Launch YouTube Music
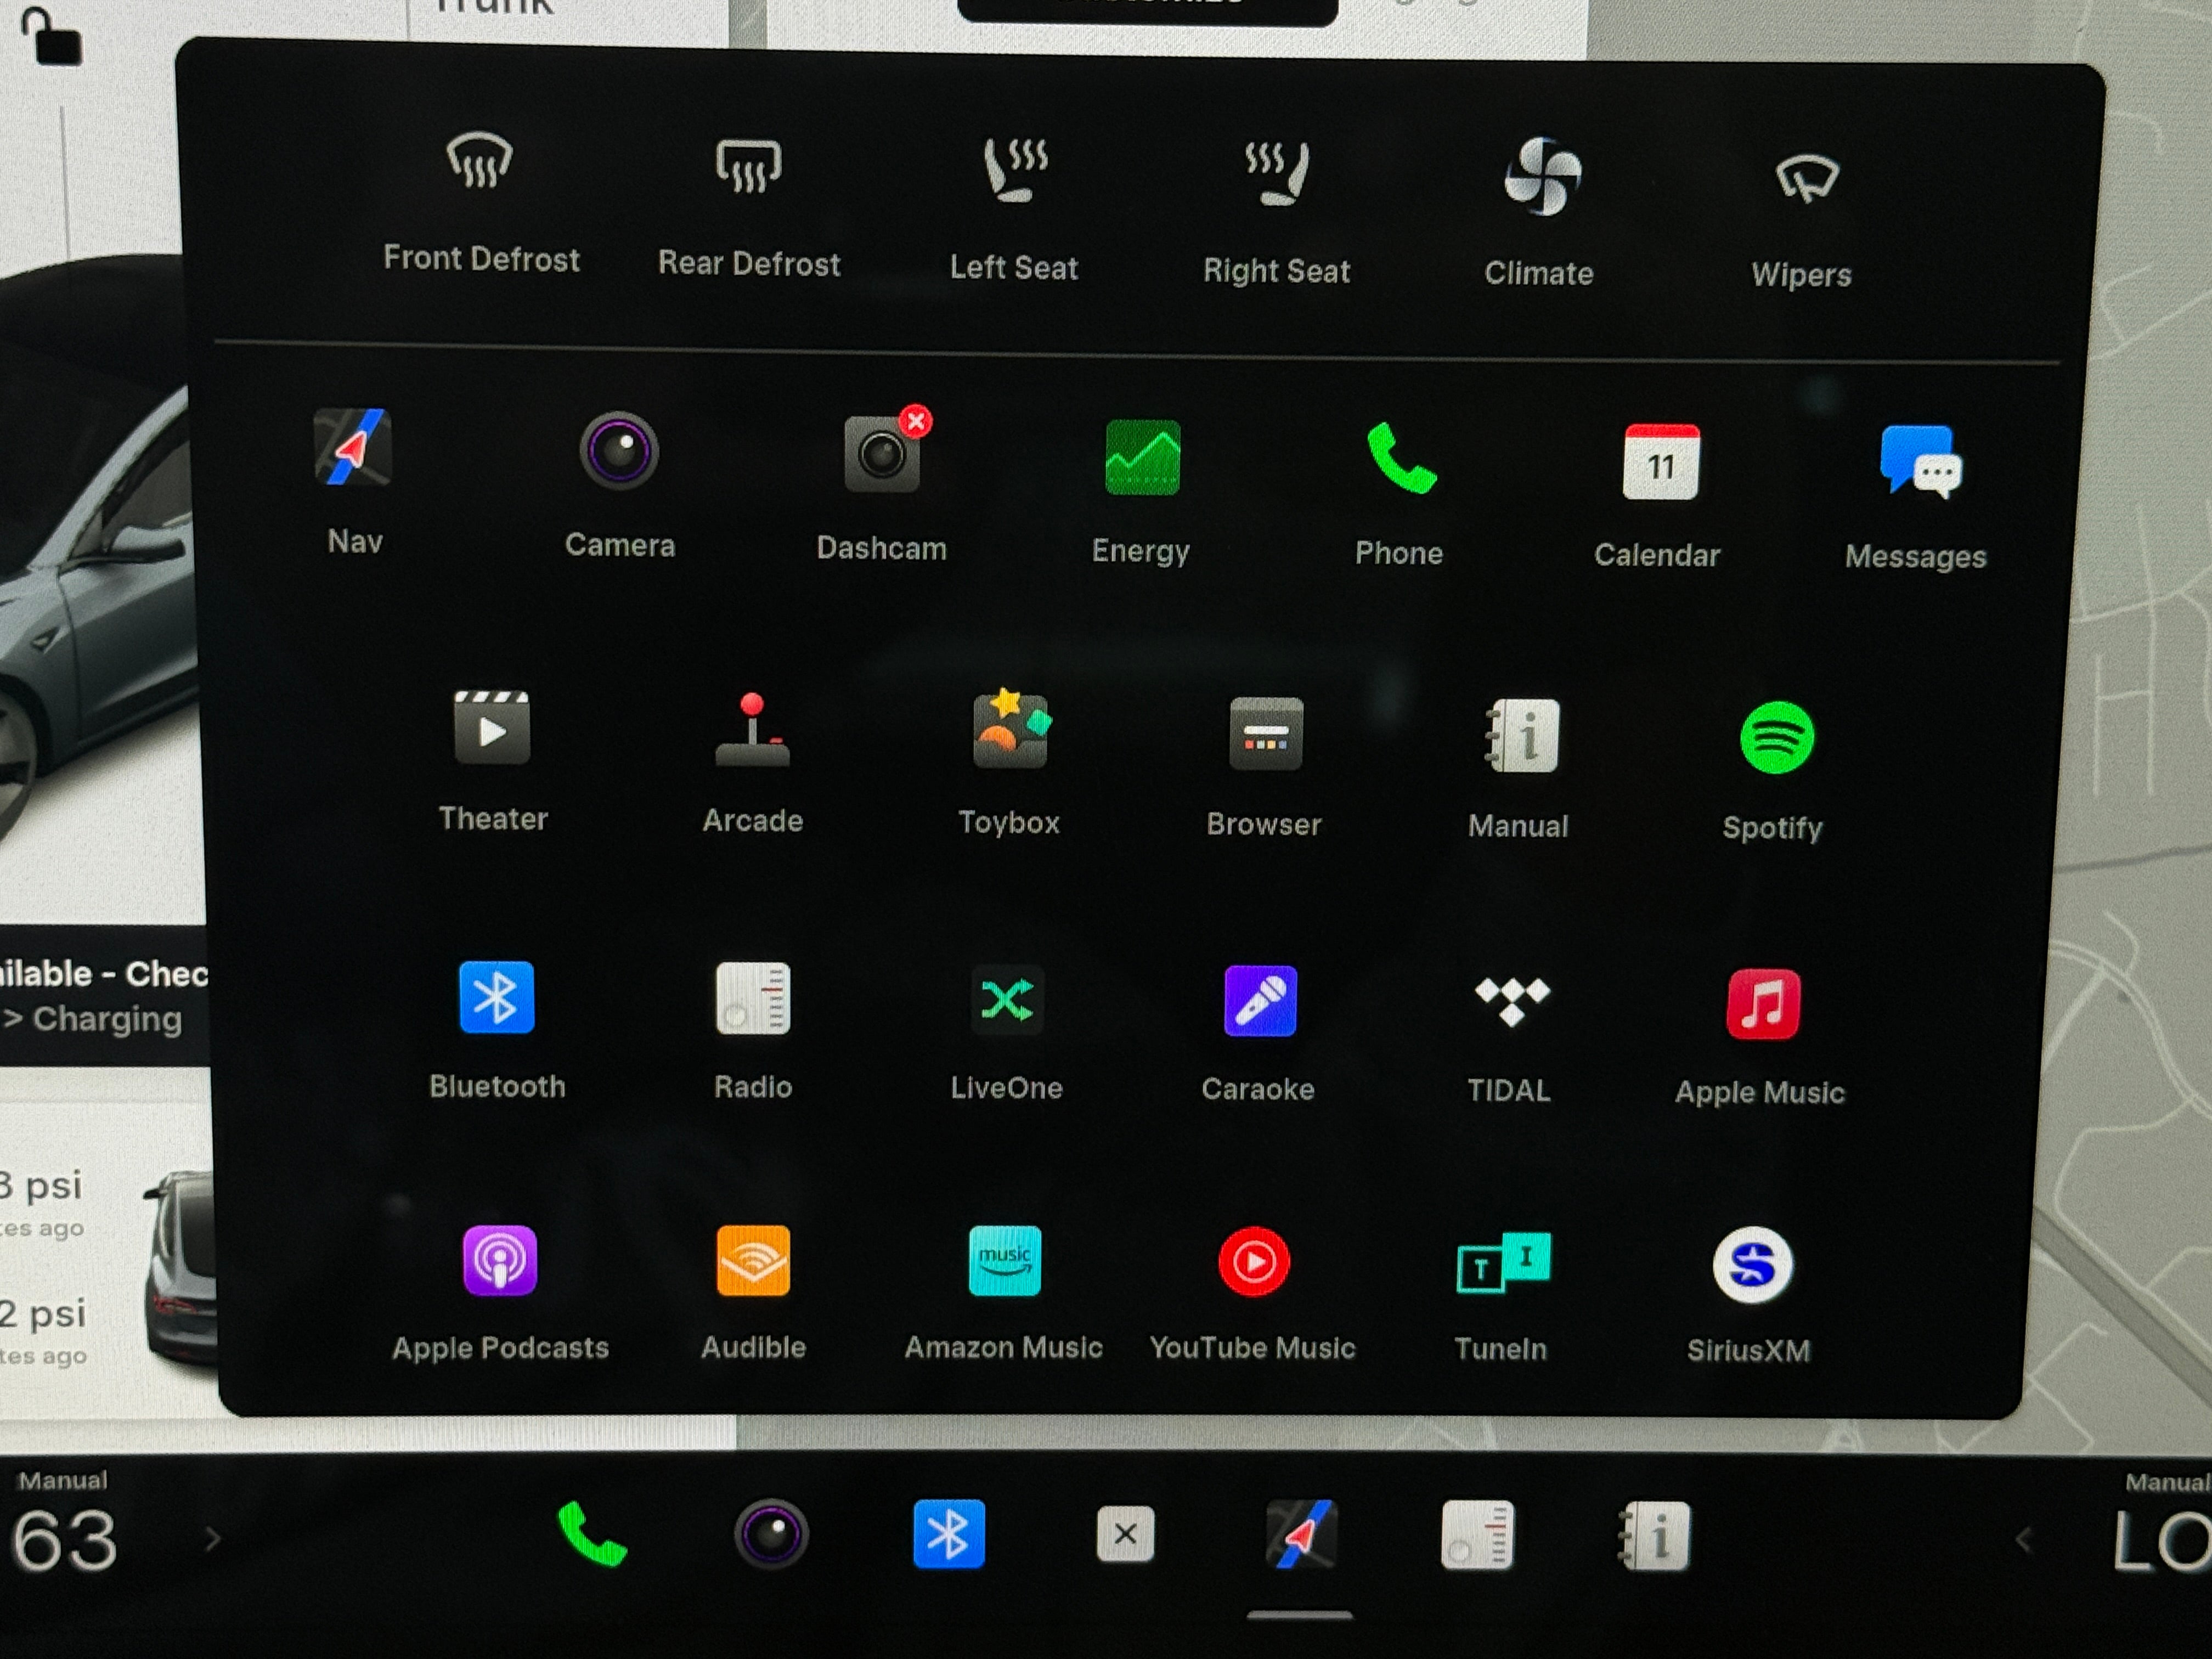 tap(1254, 1262)
